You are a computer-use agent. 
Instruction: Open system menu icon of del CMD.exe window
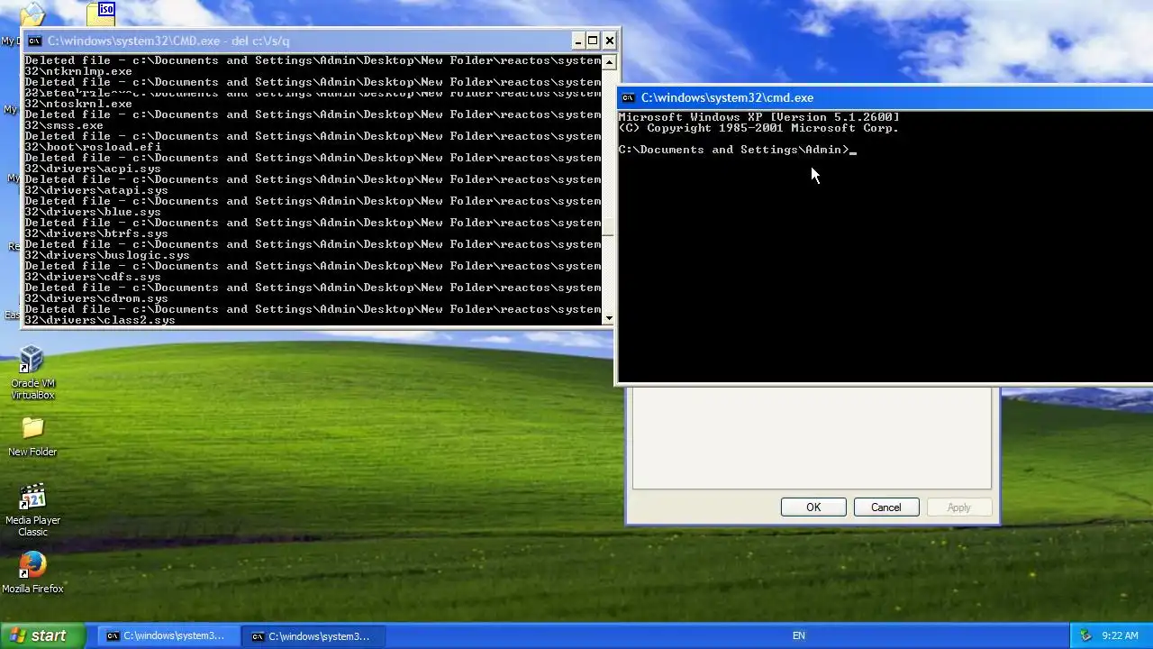coord(34,41)
